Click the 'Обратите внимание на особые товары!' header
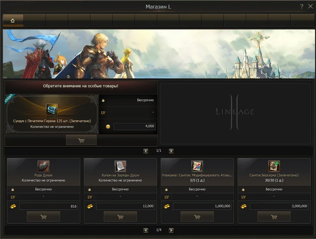This screenshot has width=316, height=239. pyautogui.click(x=81, y=86)
